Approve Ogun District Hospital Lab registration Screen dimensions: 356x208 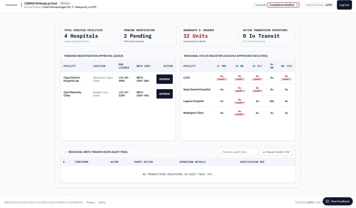pos(164,79)
